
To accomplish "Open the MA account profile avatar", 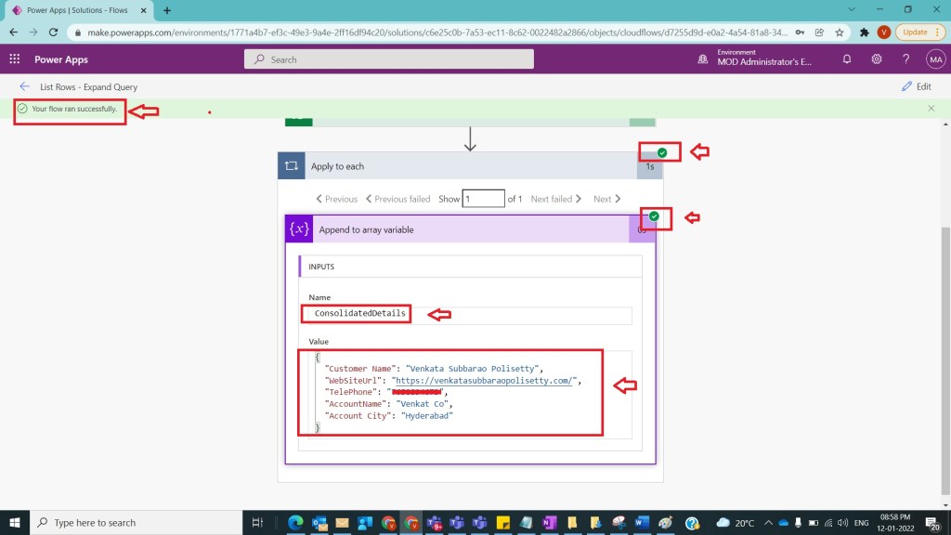I will point(935,59).
